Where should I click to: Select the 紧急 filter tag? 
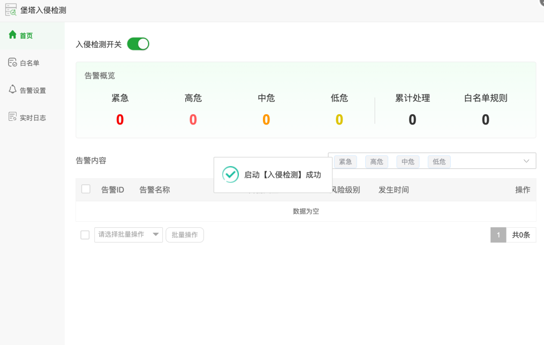pos(346,161)
